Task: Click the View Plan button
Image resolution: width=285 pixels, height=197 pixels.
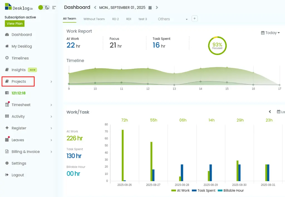Action: click(14, 24)
